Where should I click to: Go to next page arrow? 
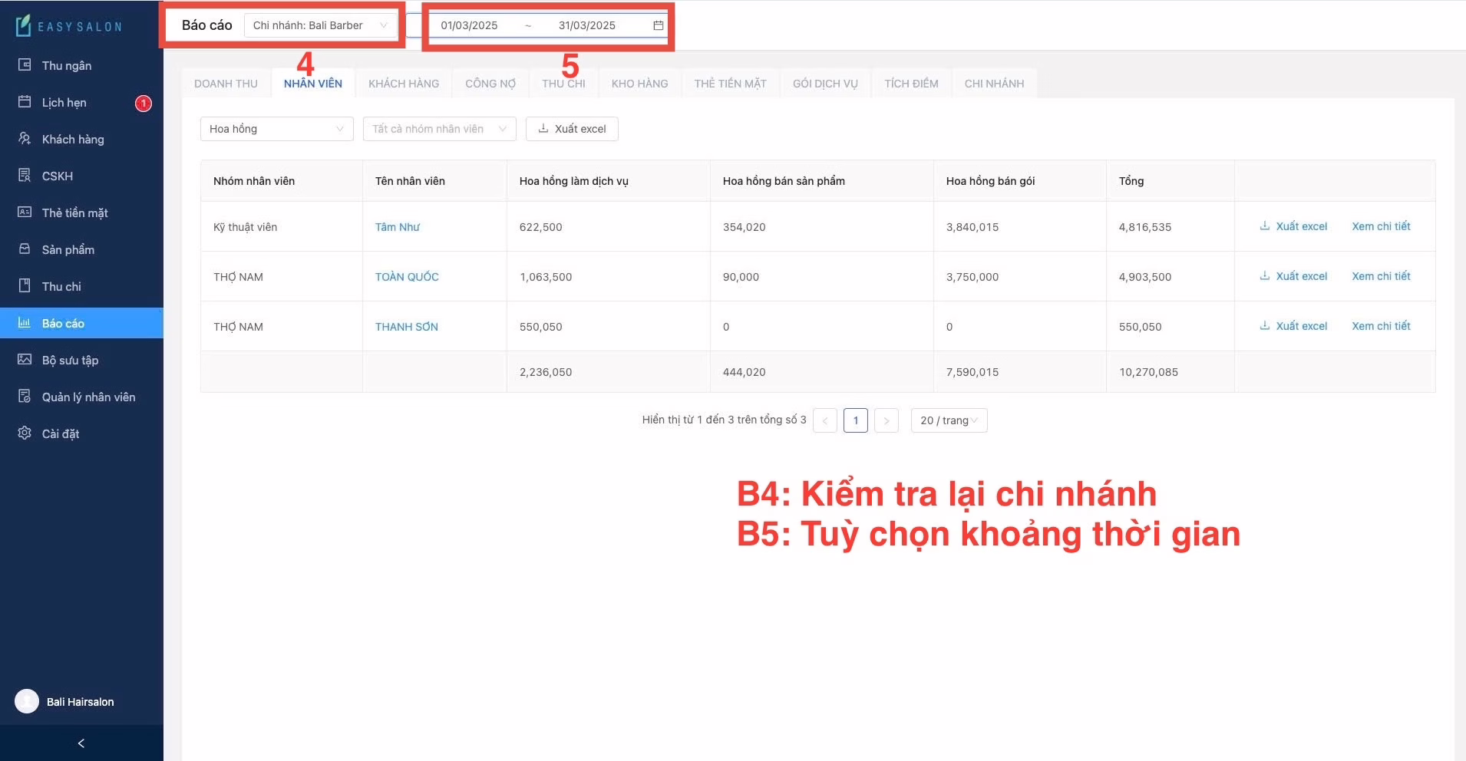[x=887, y=420]
